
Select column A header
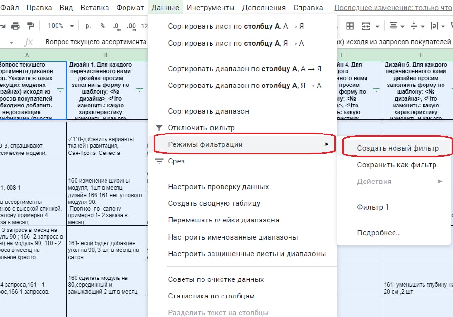pos(27,55)
